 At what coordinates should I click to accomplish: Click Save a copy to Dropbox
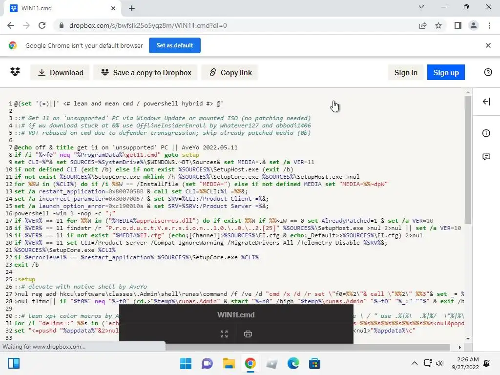[x=146, y=72]
